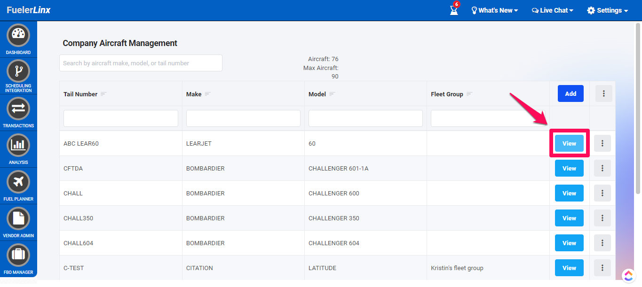Open Scheduling Integration sidebar icon

[x=18, y=71]
